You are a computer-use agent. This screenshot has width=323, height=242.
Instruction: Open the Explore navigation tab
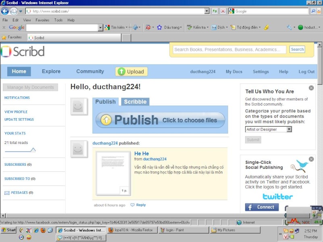51,71
